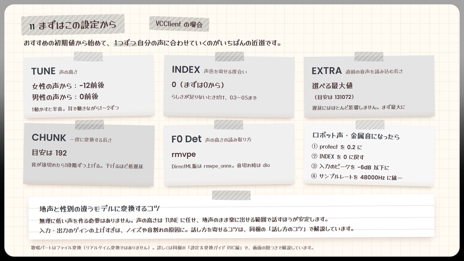Click '声の高さ' subtitle beside TUNE
This screenshot has width=464, height=261.
[x=68, y=72]
